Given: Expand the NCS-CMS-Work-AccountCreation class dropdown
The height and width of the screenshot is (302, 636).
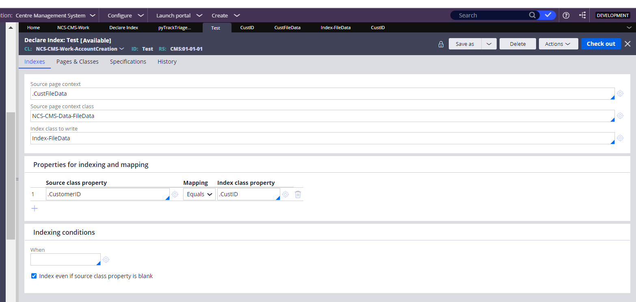Looking at the screenshot, I should [x=121, y=49].
